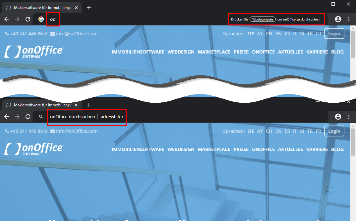This screenshot has height=221, width=356.
Task: Open KARRIERE menu in 'oo' address window
Action: [x=317, y=52]
